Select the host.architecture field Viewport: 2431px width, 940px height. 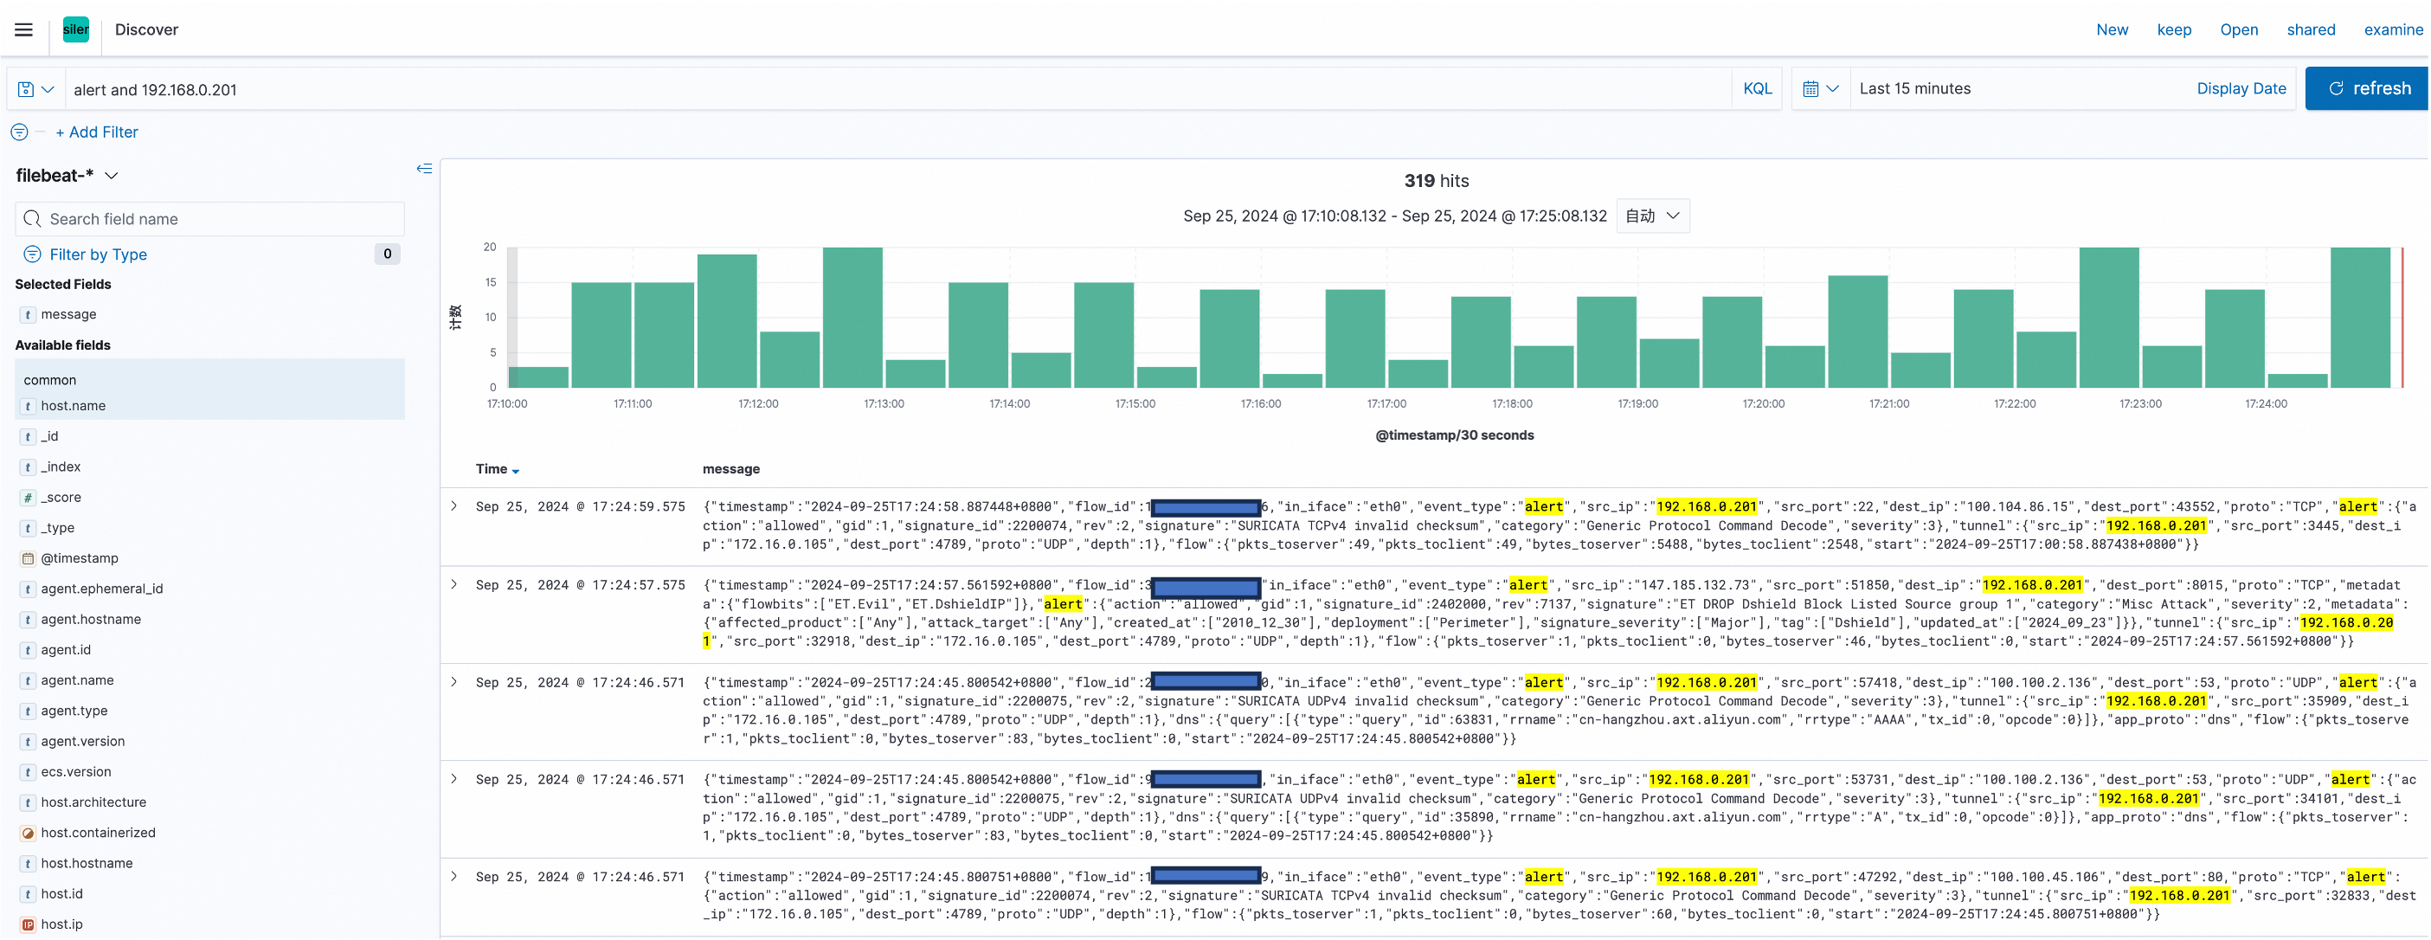93,802
